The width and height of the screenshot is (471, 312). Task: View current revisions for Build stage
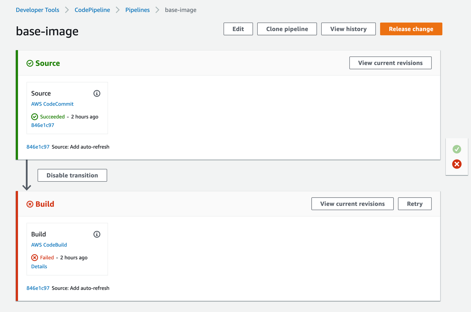353,204
